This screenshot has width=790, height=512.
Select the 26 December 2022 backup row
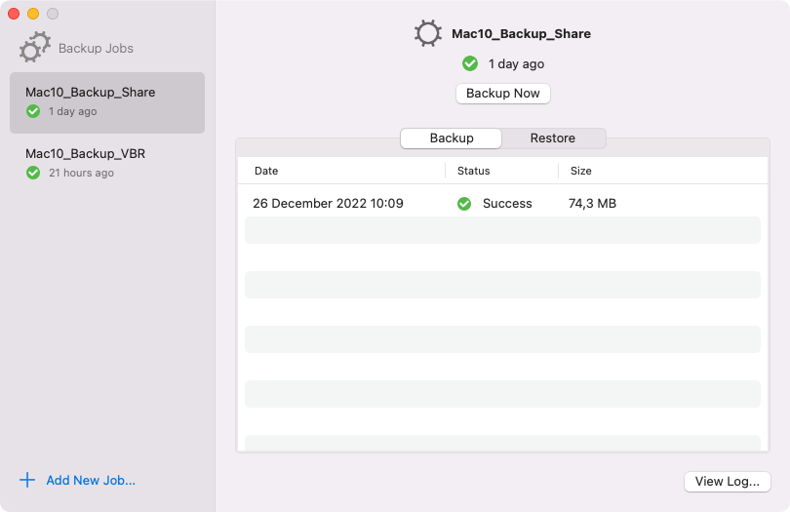point(328,204)
